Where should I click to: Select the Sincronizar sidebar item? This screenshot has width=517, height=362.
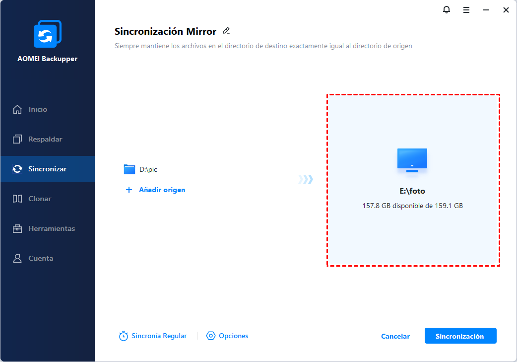48,169
